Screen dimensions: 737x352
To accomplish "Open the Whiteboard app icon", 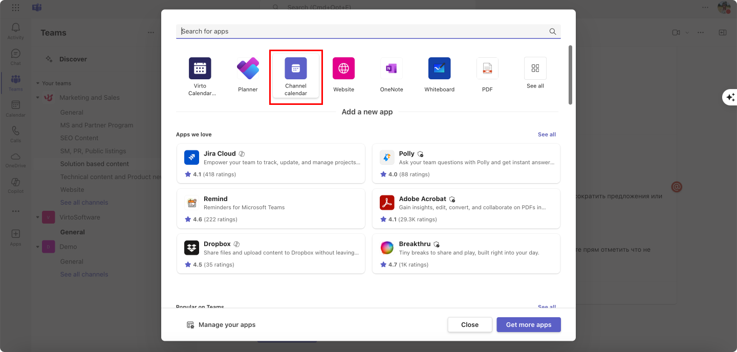I will [x=439, y=68].
